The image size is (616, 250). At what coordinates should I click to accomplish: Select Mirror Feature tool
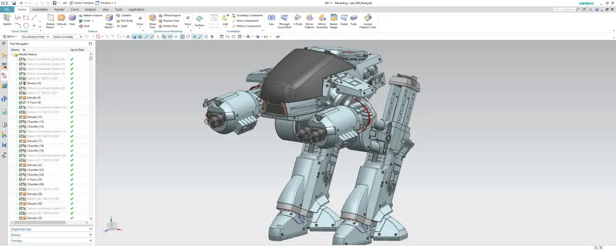tap(310, 21)
